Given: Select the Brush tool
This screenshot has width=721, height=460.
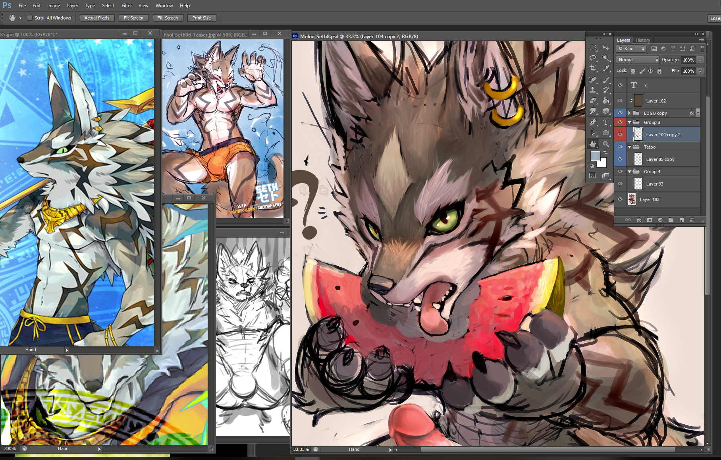Looking at the screenshot, I should pyautogui.click(x=606, y=80).
